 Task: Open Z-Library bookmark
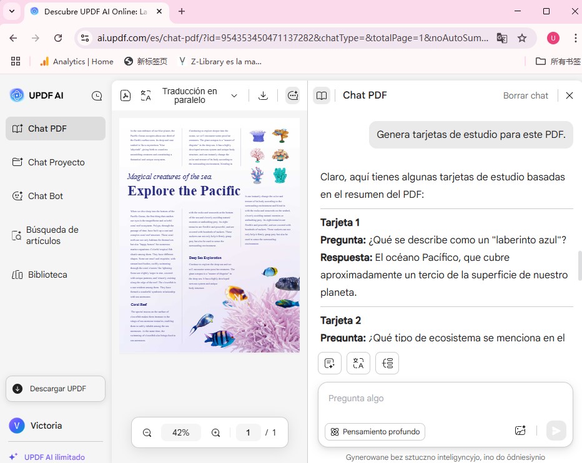(220, 62)
